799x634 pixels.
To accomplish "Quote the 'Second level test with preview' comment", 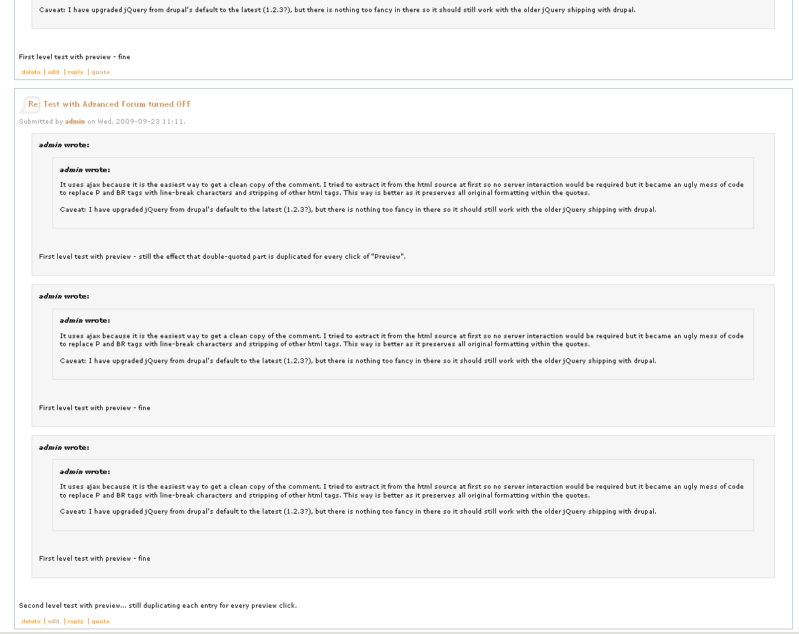I will coord(100,621).
